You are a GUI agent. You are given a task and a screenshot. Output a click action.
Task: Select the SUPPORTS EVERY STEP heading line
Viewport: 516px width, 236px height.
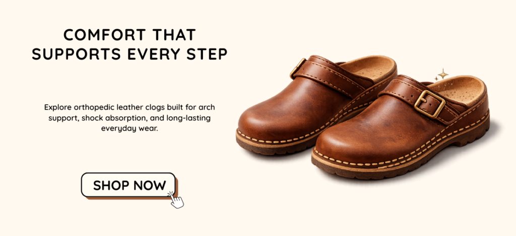click(x=130, y=54)
